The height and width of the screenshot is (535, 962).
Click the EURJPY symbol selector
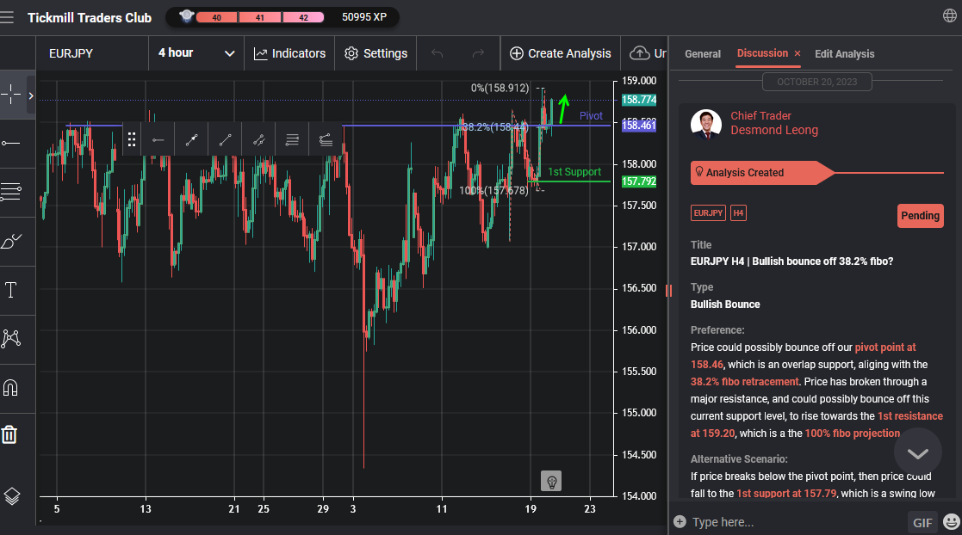(x=92, y=53)
